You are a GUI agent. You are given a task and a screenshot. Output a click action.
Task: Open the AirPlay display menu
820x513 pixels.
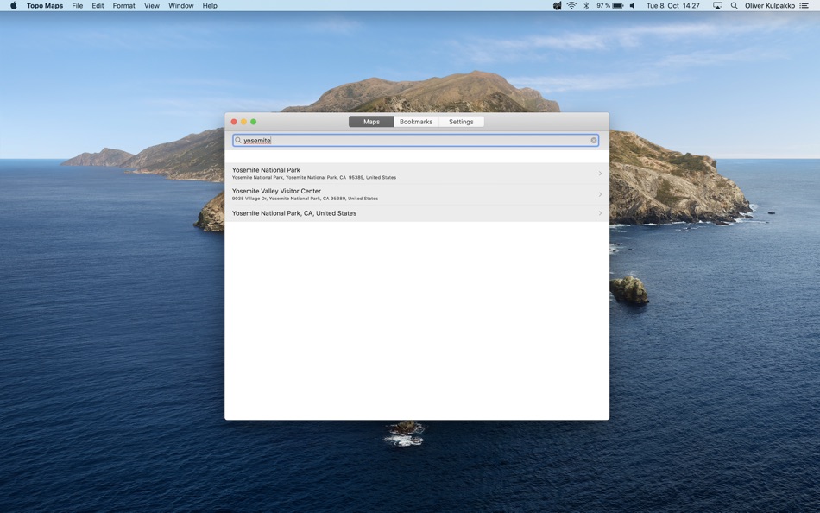click(717, 6)
